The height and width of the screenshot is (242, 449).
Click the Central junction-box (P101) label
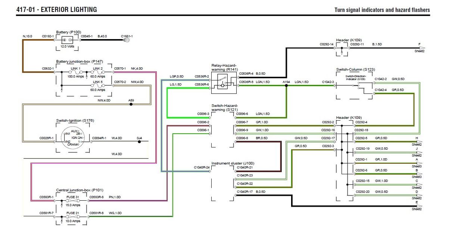(77, 190)
